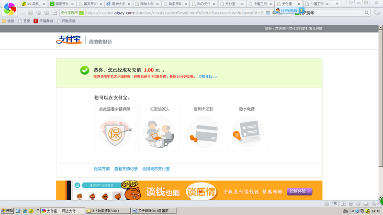Close the active 支付宝 tab
This screenshot has height=215, width=383.
(x=299, y=4)
